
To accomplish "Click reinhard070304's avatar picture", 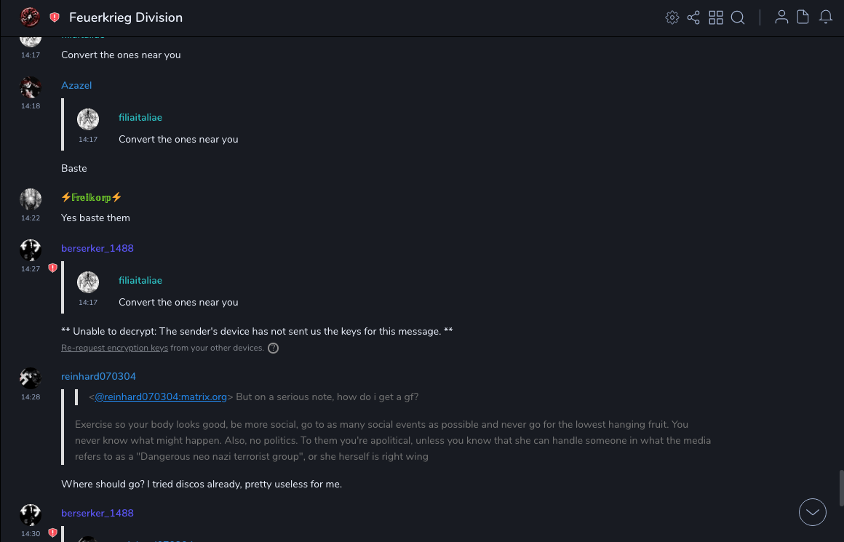I will click(31, 378).
